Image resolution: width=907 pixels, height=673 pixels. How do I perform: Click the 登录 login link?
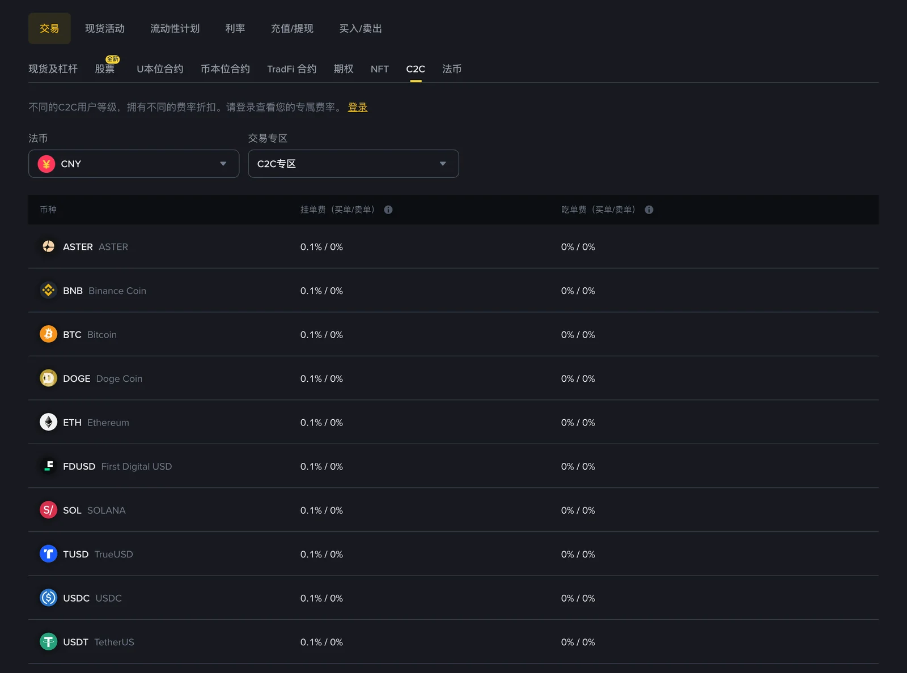point(358,107)
